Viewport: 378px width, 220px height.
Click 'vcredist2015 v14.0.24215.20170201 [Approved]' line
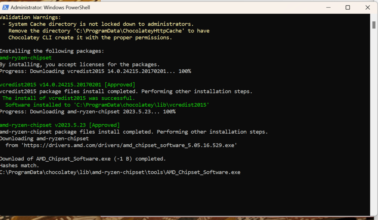[67, 85]
